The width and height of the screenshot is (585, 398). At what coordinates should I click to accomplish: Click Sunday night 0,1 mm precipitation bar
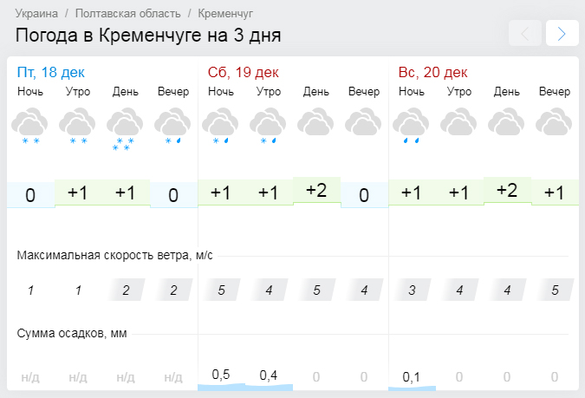[x=412, y=378]
